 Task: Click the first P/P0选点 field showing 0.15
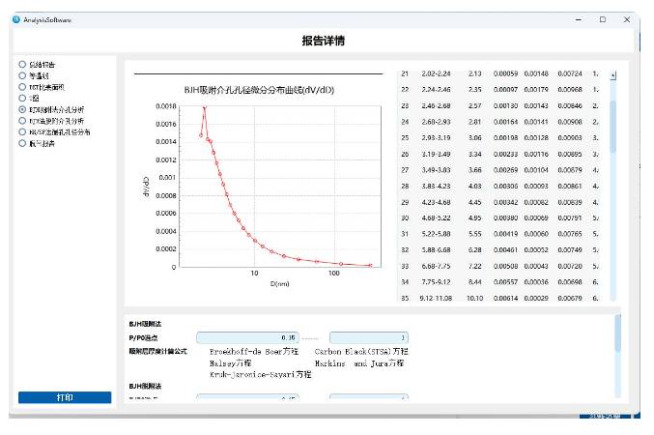(x=247, y=337)
